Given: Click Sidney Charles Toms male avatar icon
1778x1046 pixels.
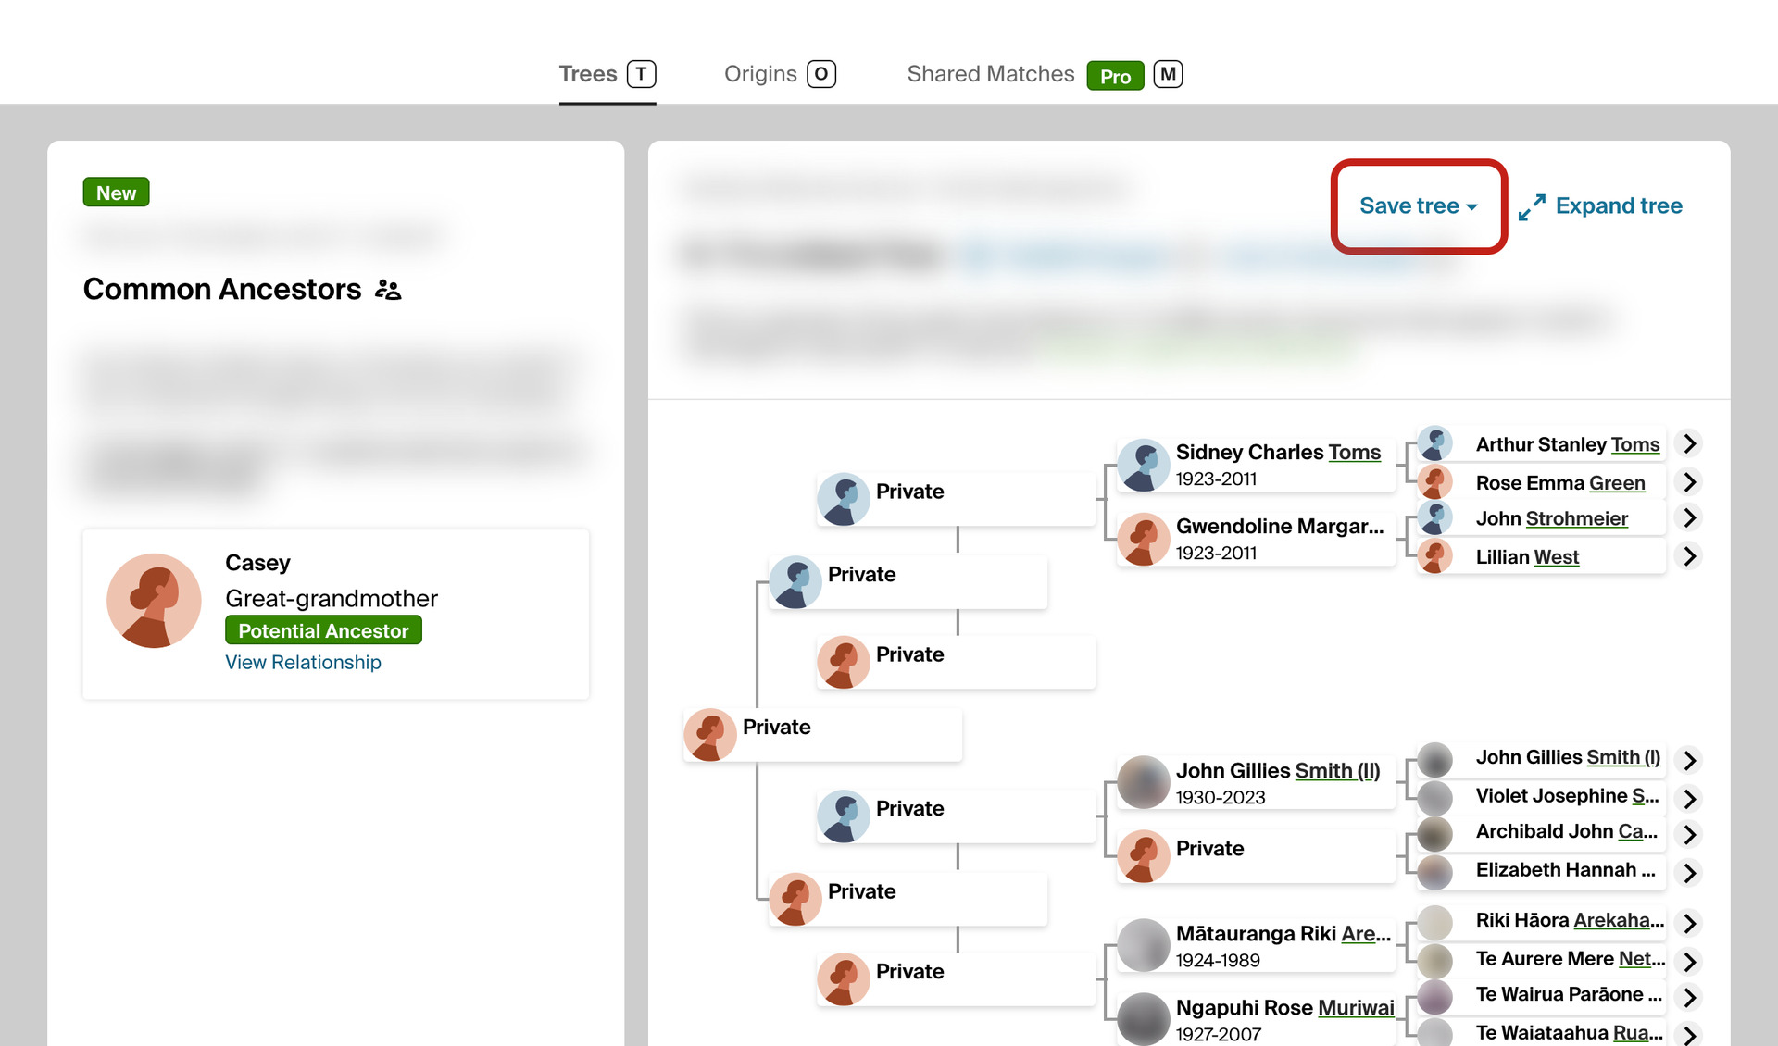Looking at the screenshot, I should (x=1144, y=465).
